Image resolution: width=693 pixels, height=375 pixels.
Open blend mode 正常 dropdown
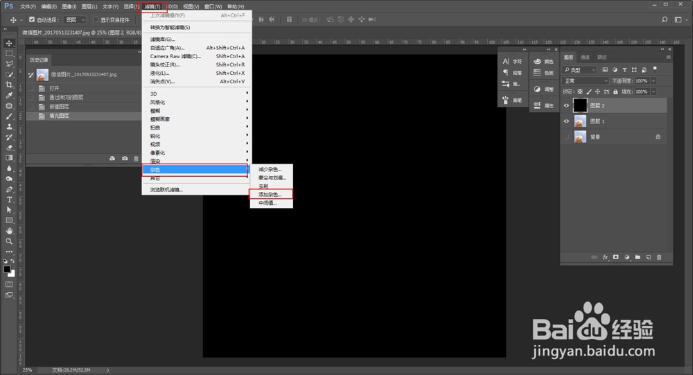click(x=585, y=81)
